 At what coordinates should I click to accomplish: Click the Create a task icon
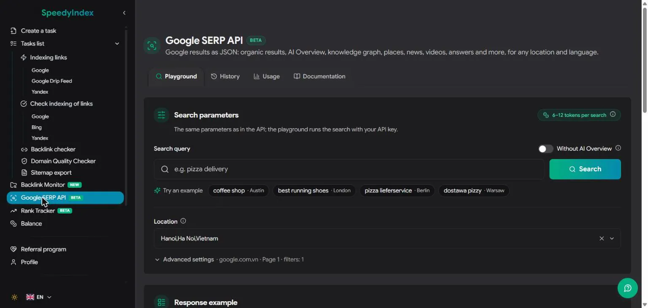click(13, 31)
